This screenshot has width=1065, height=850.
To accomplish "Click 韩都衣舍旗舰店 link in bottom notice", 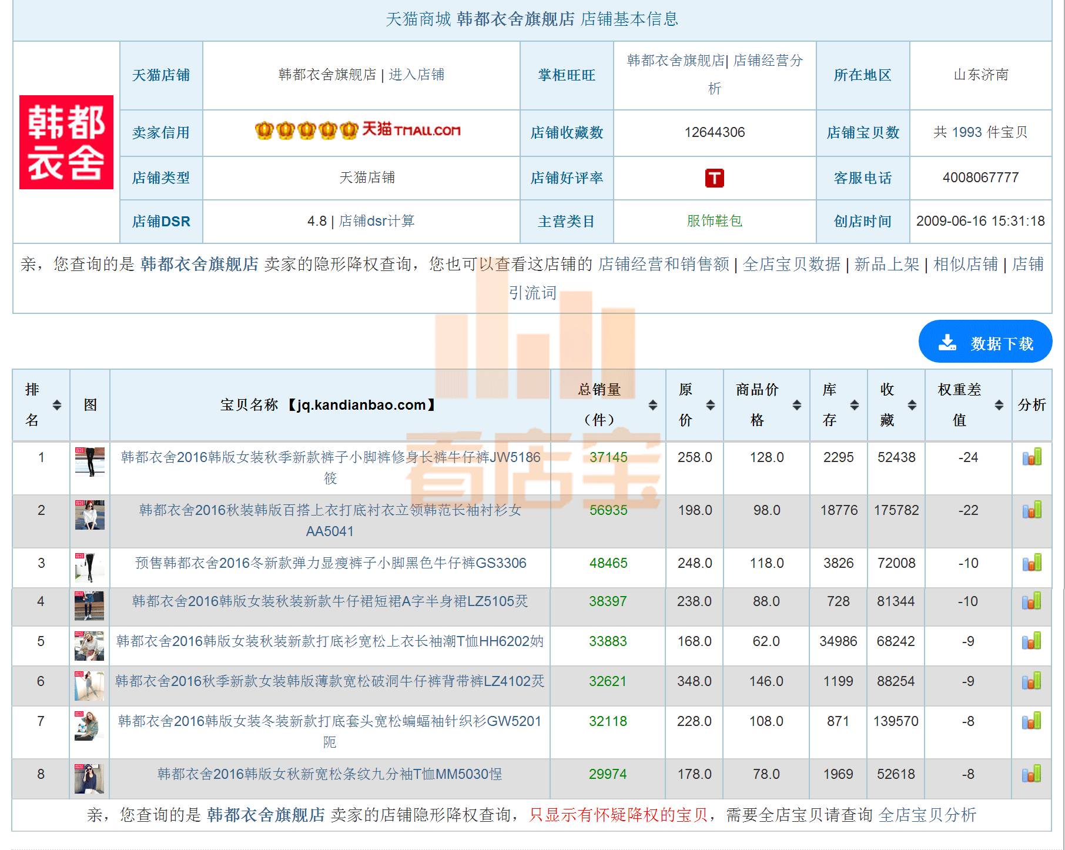I will [266, 815].
